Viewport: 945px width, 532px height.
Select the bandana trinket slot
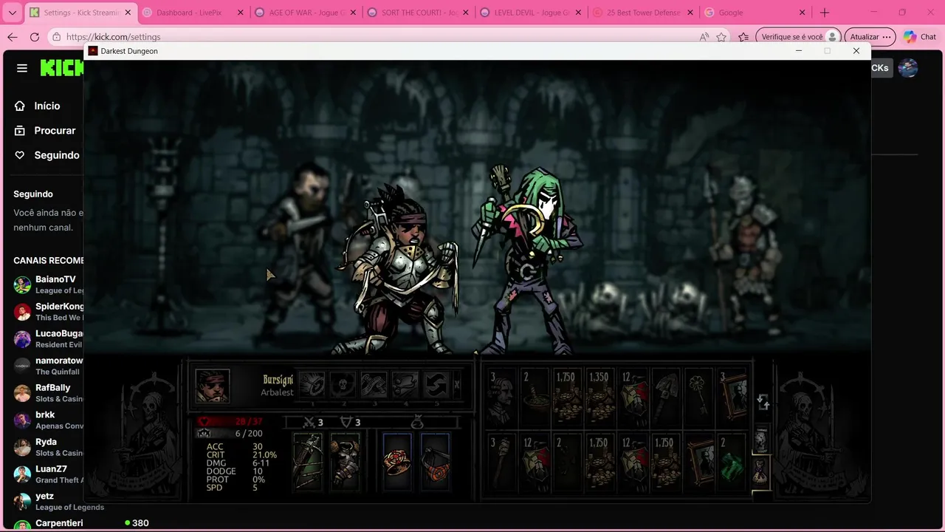(x=436, y=462)
